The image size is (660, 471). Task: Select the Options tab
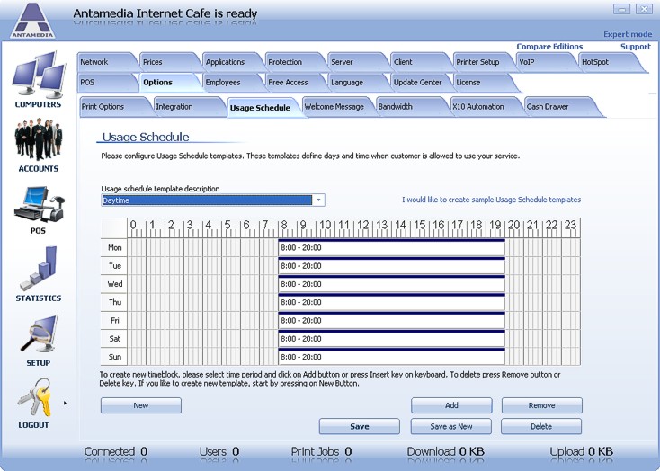[x=169, y=83]
